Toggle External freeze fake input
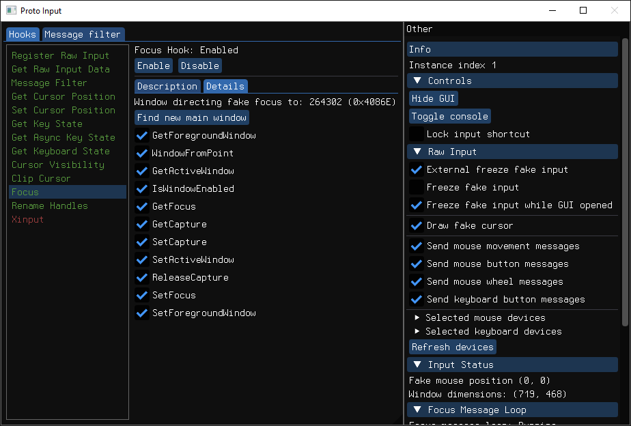631x426 pixels. 416,169
